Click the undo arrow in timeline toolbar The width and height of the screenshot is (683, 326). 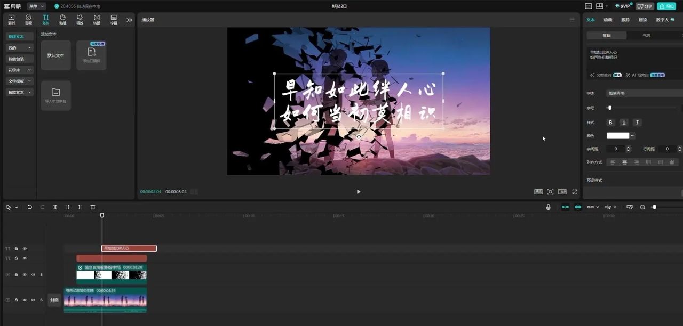30,207
